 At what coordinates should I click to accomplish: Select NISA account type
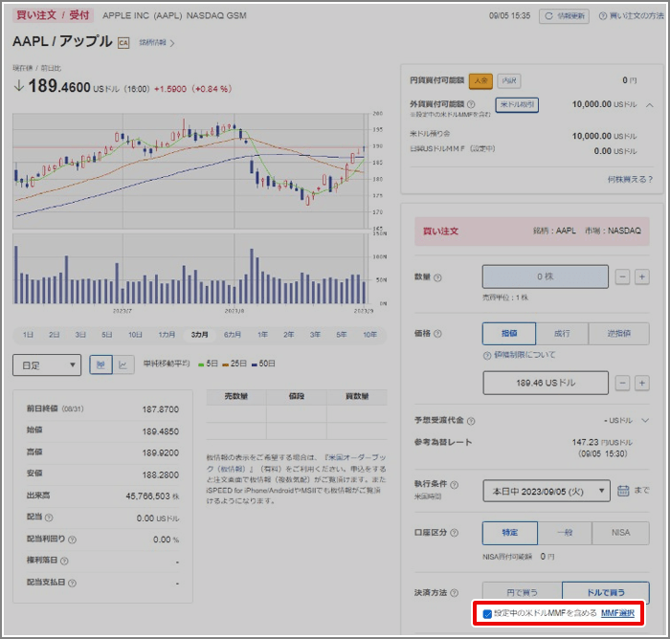click(620, 533)
